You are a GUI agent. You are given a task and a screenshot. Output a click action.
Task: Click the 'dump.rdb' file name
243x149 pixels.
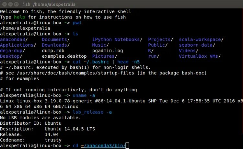point(53,51)
